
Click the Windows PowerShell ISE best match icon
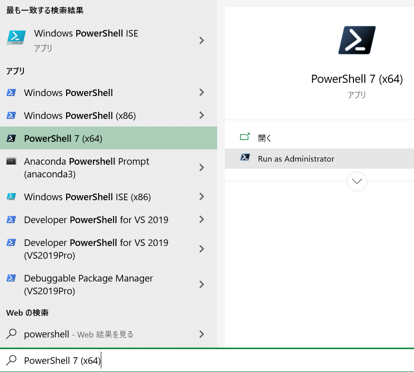pos(16,38)
